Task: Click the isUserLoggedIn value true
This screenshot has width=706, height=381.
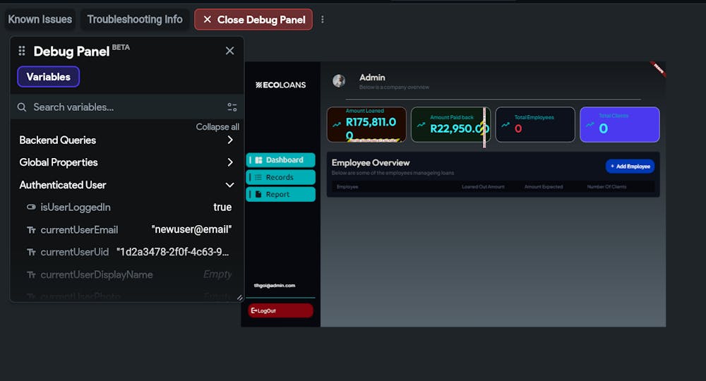Action: (x=222, y=207)
